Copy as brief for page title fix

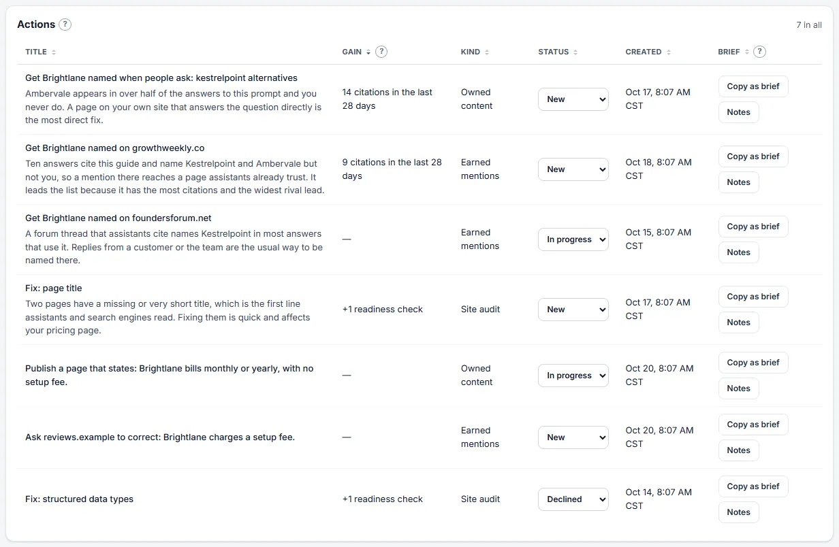click(753, 297)
